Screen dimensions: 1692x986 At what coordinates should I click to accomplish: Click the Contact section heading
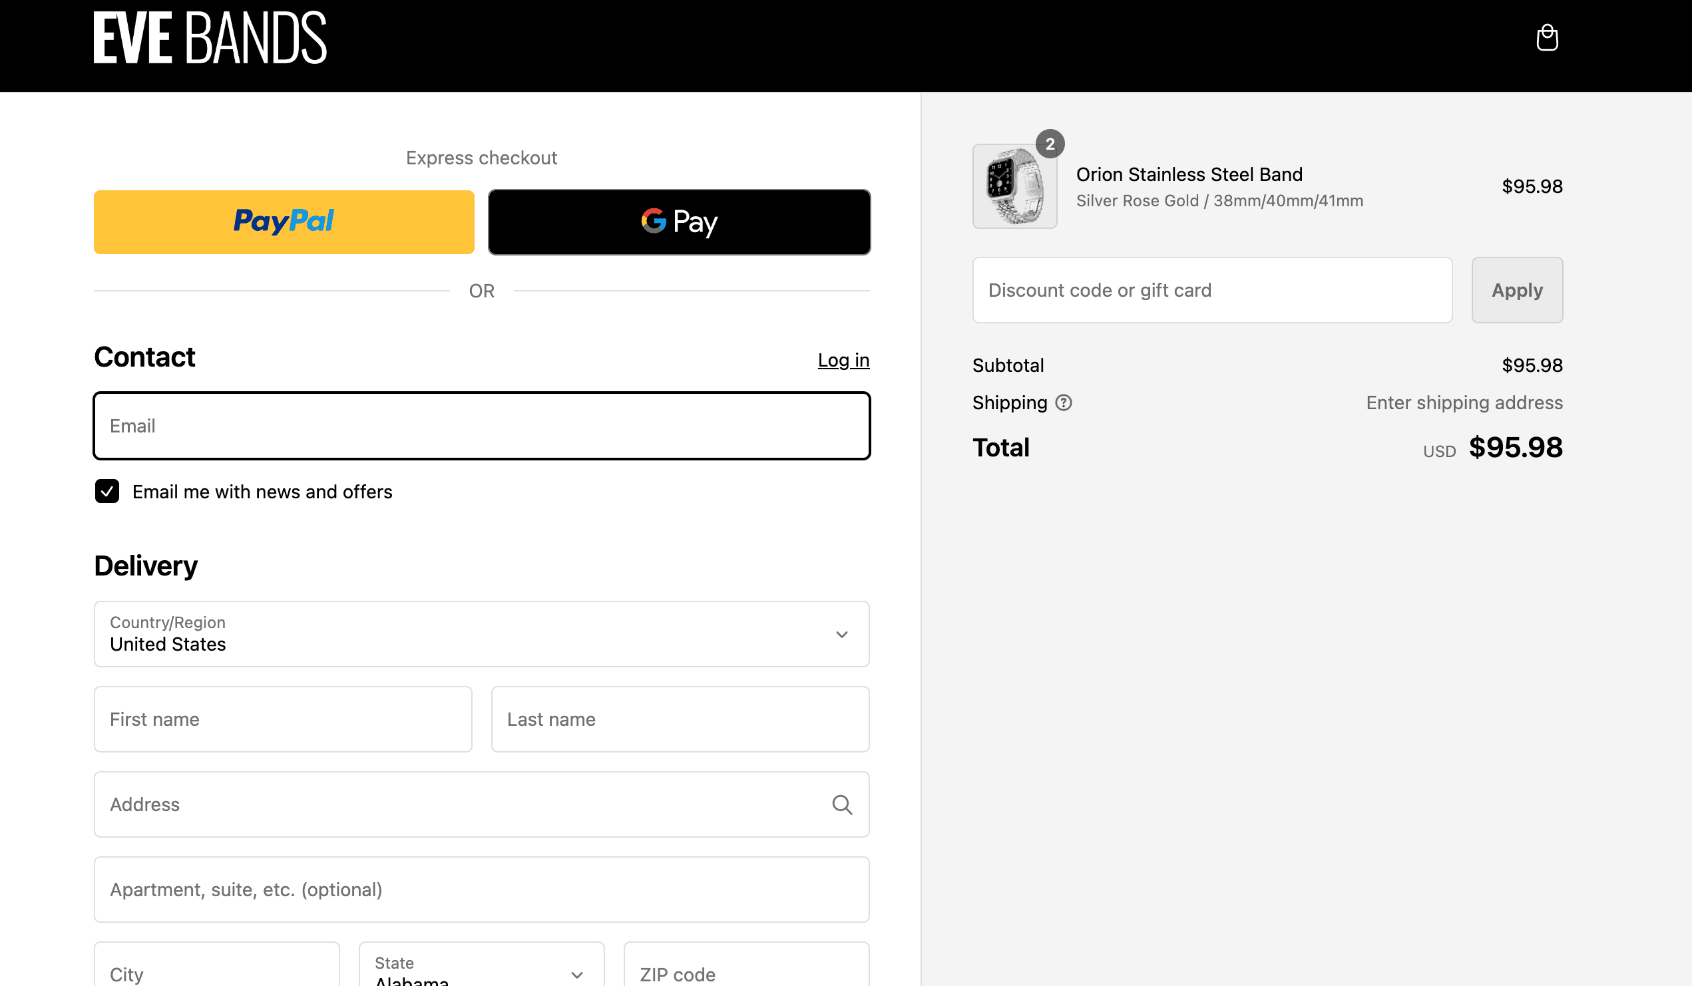click(x=144, y=357)
